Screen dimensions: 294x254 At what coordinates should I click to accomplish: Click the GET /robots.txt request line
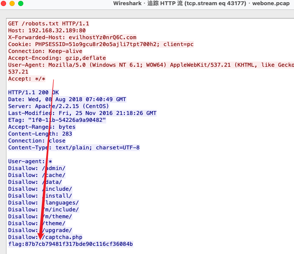[48, 24]
